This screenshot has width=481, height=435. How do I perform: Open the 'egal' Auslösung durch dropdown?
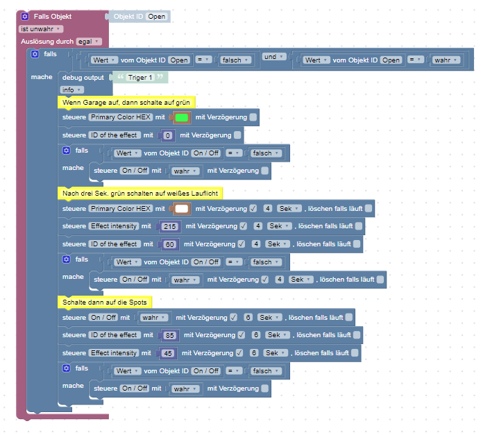89,42
